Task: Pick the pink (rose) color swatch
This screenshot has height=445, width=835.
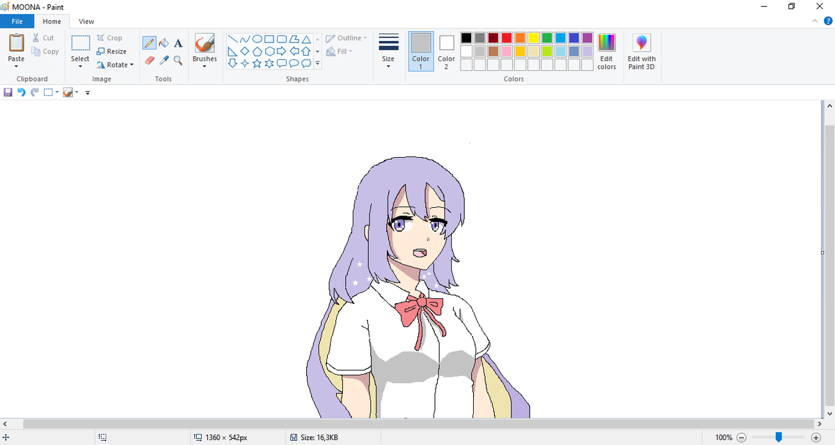Action: click(507, 51)
